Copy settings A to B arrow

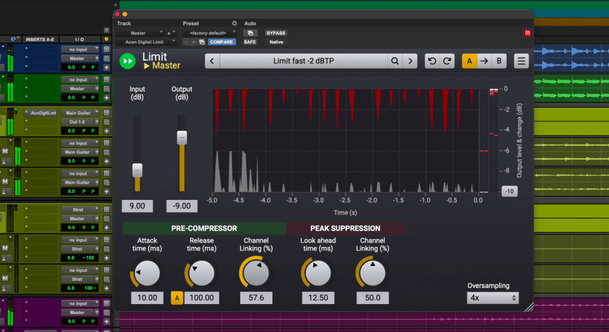click(x=484, y=61)
